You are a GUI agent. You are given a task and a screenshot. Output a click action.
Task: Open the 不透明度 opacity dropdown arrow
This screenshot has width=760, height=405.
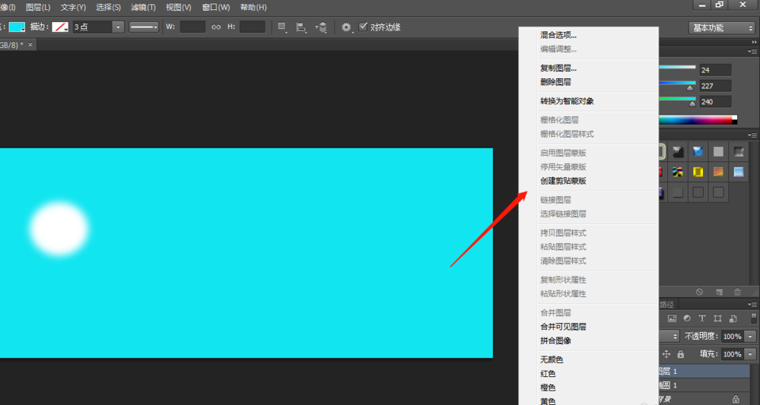point(751,336)
